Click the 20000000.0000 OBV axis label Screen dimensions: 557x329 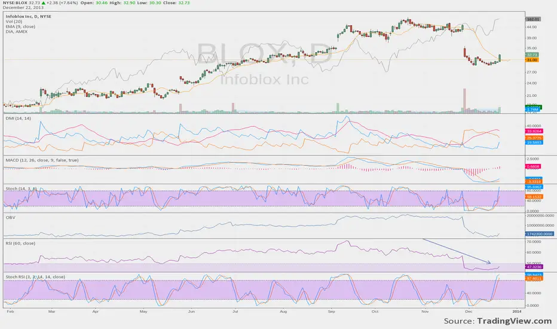[540, 215]
